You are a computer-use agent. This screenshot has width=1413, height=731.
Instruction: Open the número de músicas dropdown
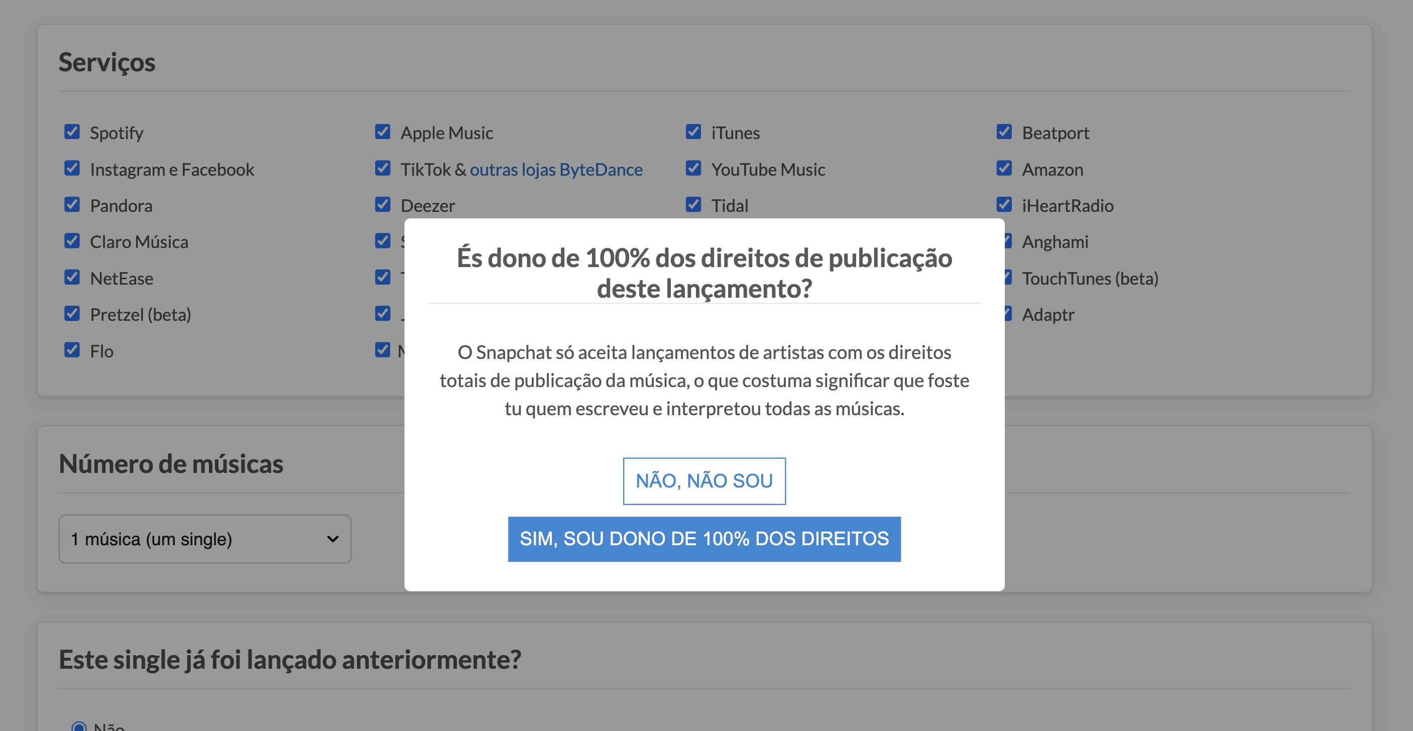pyautogui.click(x=205, y=539)
